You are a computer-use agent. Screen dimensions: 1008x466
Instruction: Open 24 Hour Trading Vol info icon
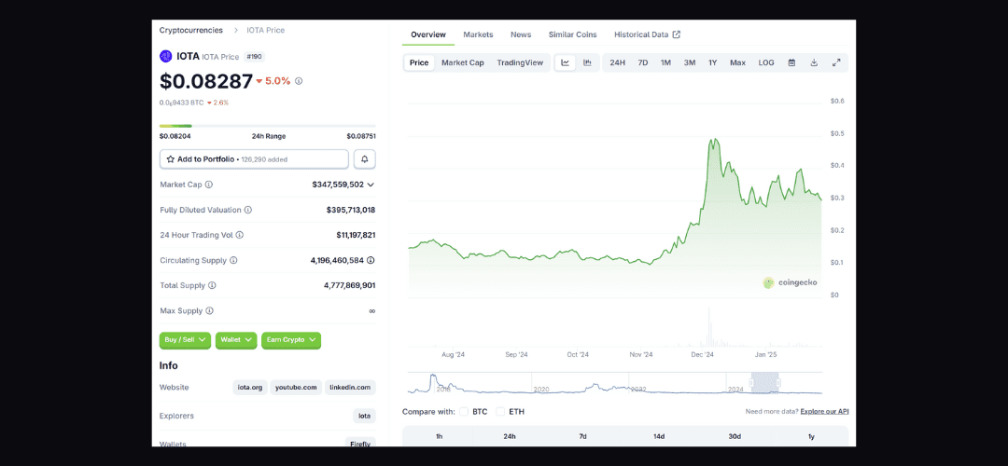point(240,235)
